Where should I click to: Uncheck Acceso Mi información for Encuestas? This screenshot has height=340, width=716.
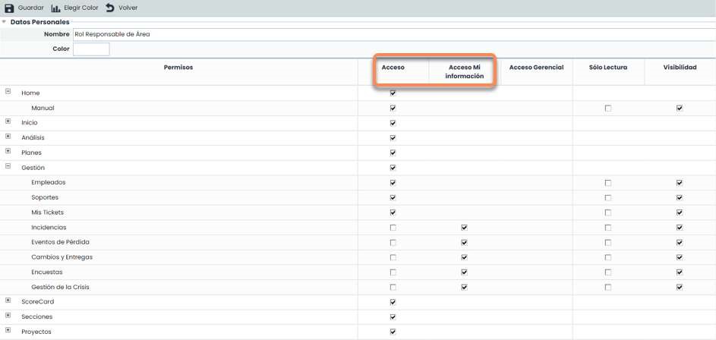(x=464, y=272)
